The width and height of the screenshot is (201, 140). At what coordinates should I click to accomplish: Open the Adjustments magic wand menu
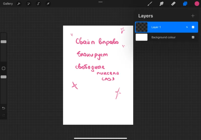tap(29, 4)
